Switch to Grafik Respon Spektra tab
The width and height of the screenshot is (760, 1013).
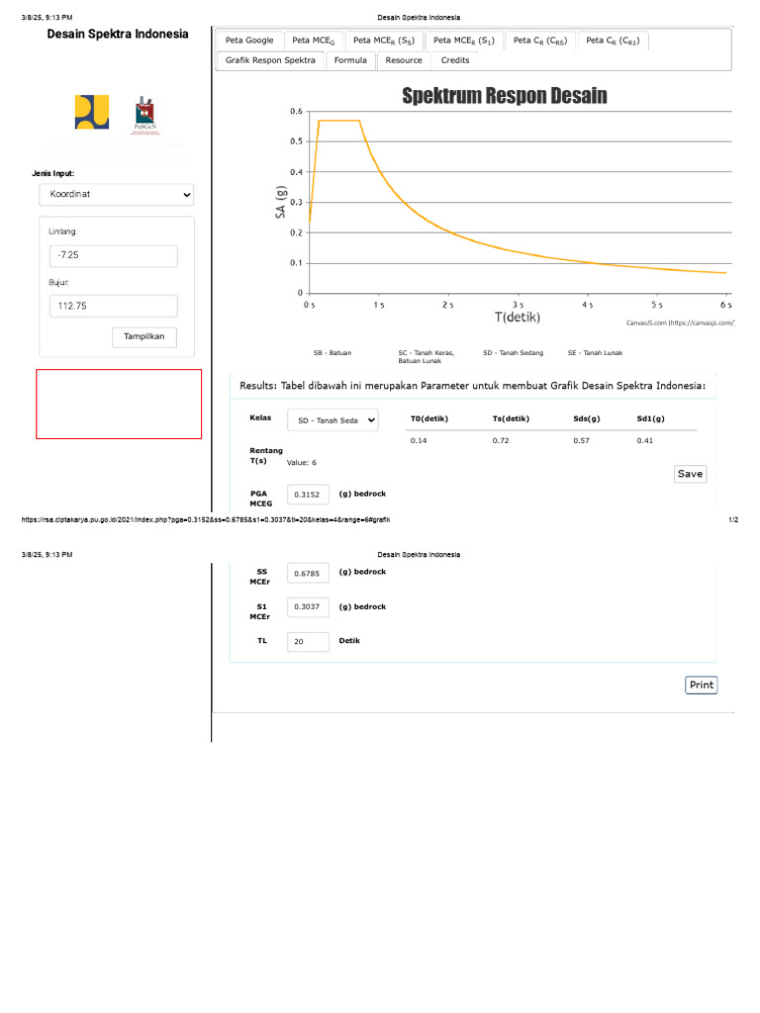tap(270, 60)
